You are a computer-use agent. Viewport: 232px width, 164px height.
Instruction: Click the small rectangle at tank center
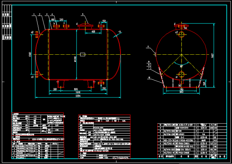tap(82, 54)
